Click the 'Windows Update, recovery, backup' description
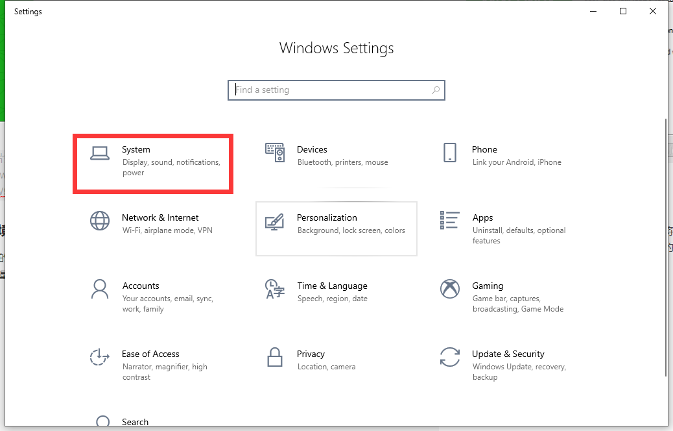The image size is (673, 431). click(x=519, y=372)
